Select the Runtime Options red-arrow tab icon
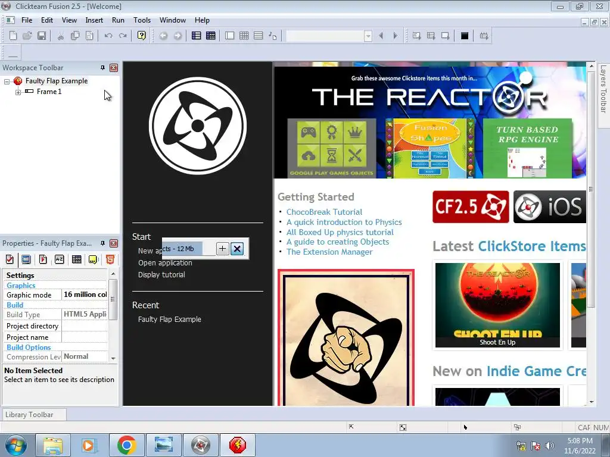 click(x=43, y=259)
